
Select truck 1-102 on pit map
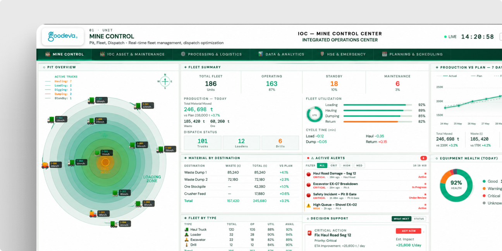coord(160,149)
